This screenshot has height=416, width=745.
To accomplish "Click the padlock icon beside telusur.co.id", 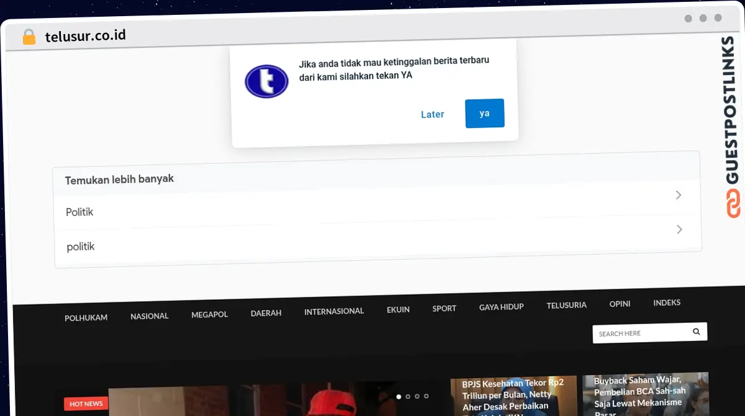I will (x=29, y=37).
